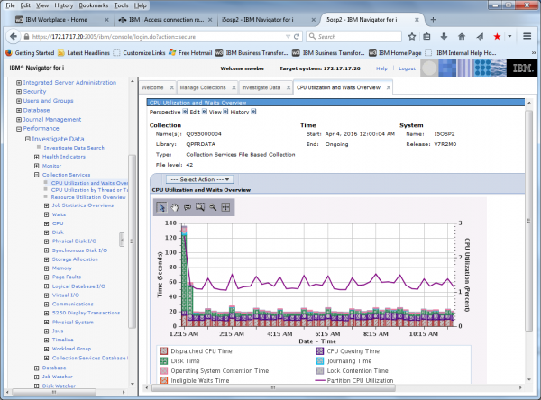
Task: Select the zoom region tool
Action: click(x=200, y=207)
